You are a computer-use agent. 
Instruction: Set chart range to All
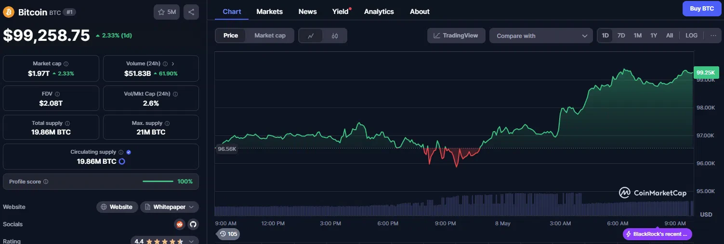point(670,36)
